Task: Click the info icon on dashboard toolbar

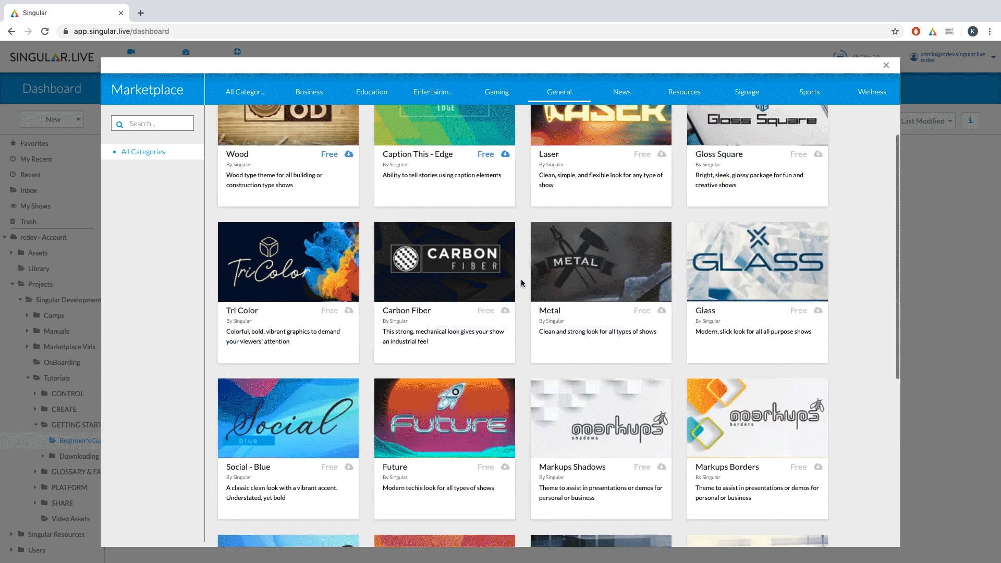Action: [x=970, y=120]
